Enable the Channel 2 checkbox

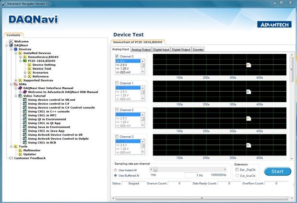click(117, 109)
